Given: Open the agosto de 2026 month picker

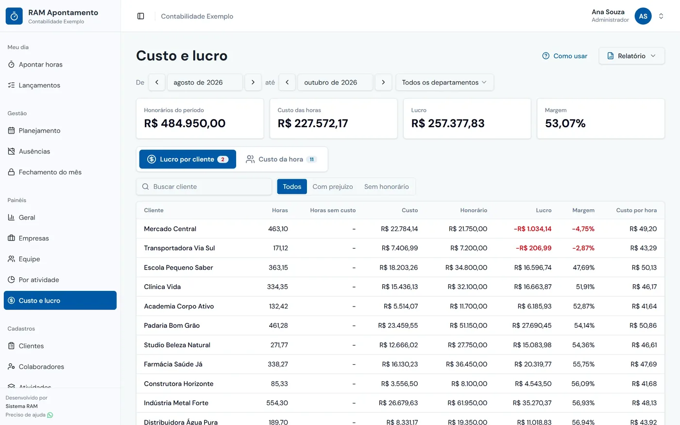Looking at the screenshot, I should click(205, 83).
